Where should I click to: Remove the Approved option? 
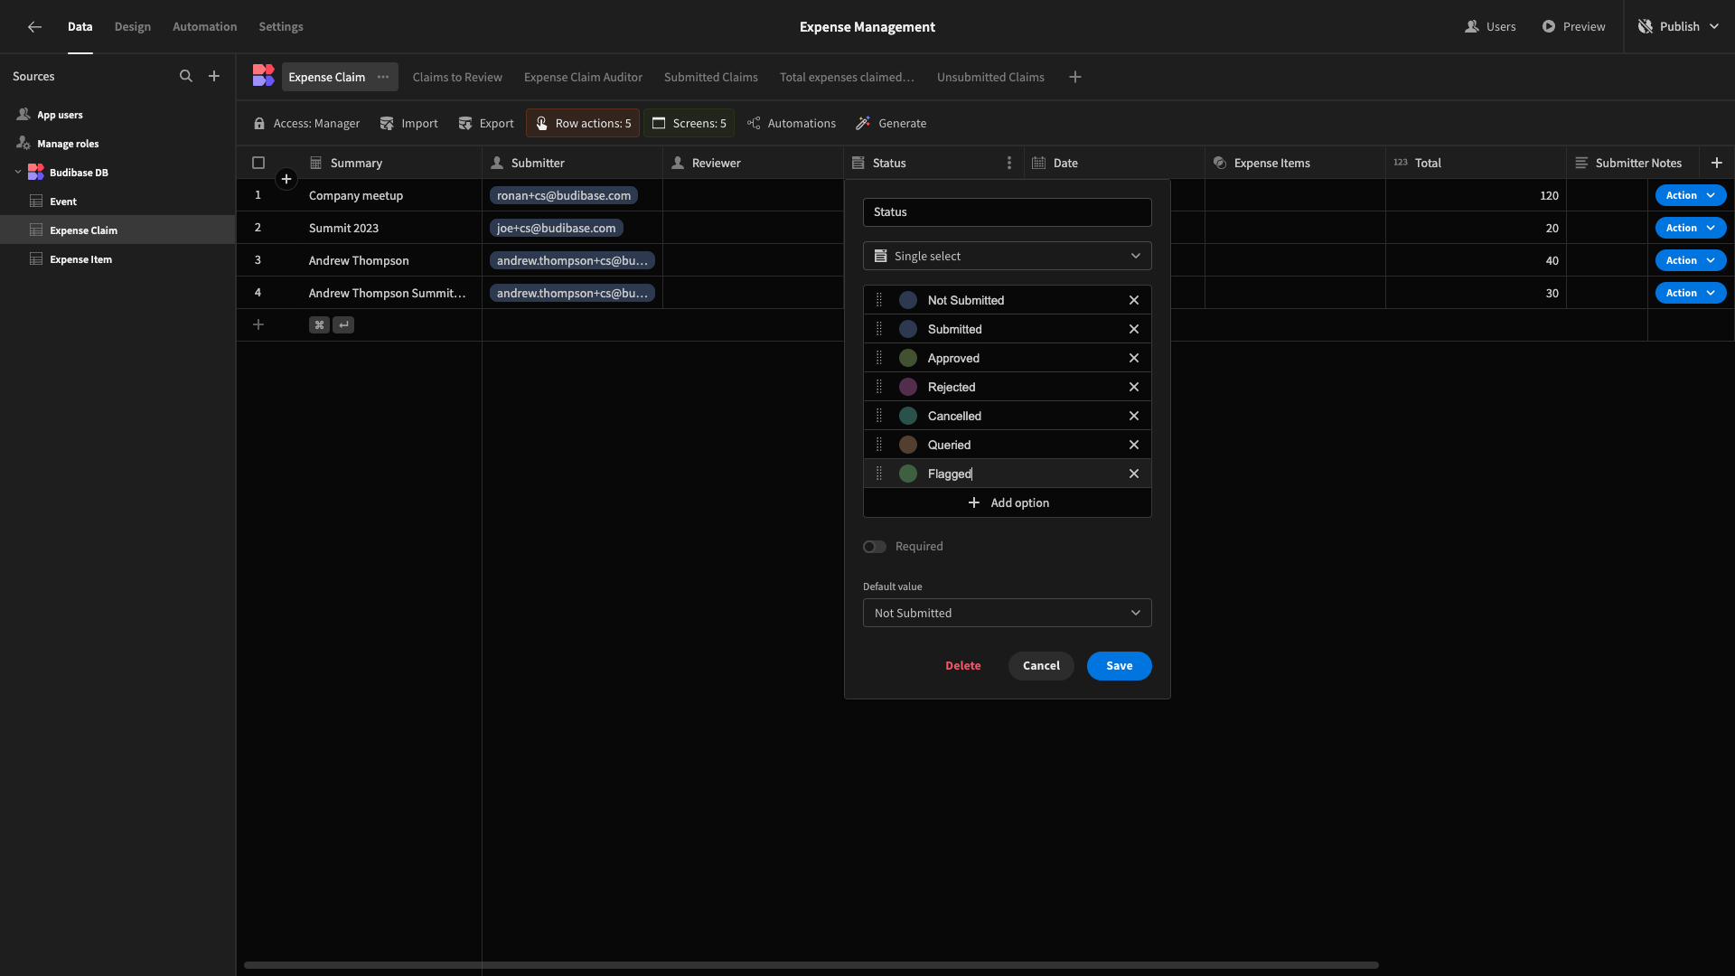click(1134, 358)
